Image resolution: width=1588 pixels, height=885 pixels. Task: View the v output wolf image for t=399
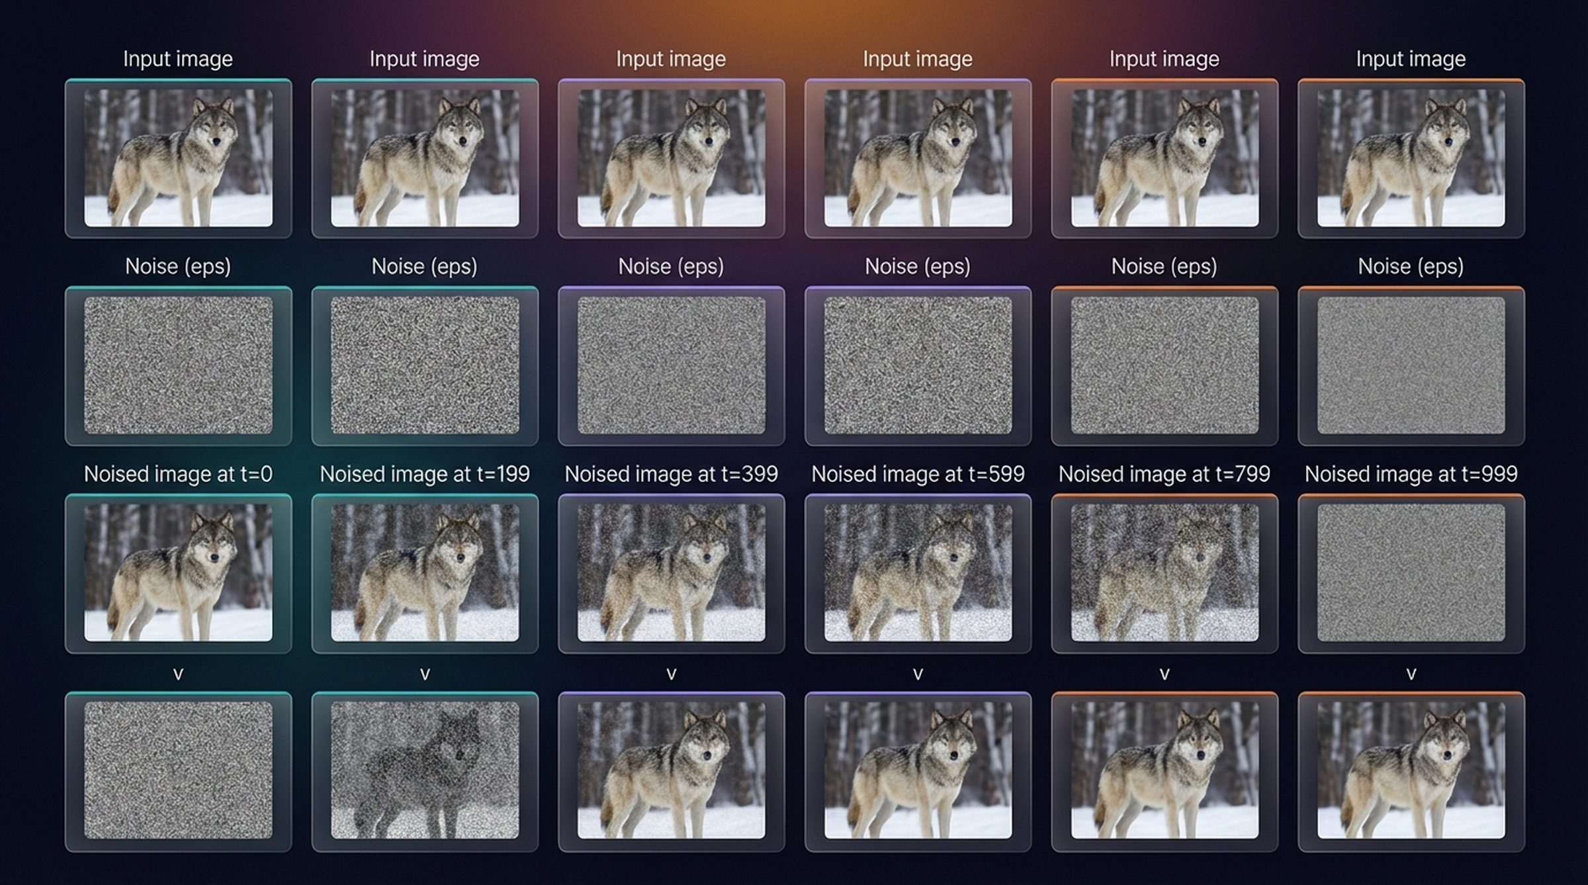point(671,770)
